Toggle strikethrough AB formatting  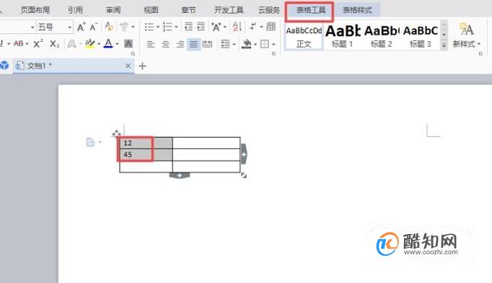[19, 44]
